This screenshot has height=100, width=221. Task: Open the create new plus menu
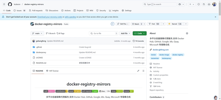[x=191, y=4]
